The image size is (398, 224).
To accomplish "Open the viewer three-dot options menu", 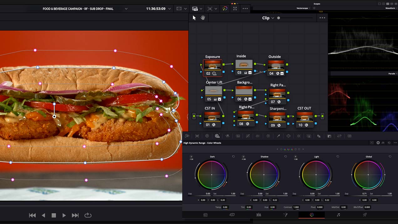I will coord(245,8).
